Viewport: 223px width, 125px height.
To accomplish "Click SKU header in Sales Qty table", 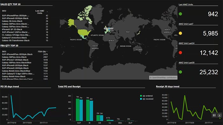I will pos(4,11).
